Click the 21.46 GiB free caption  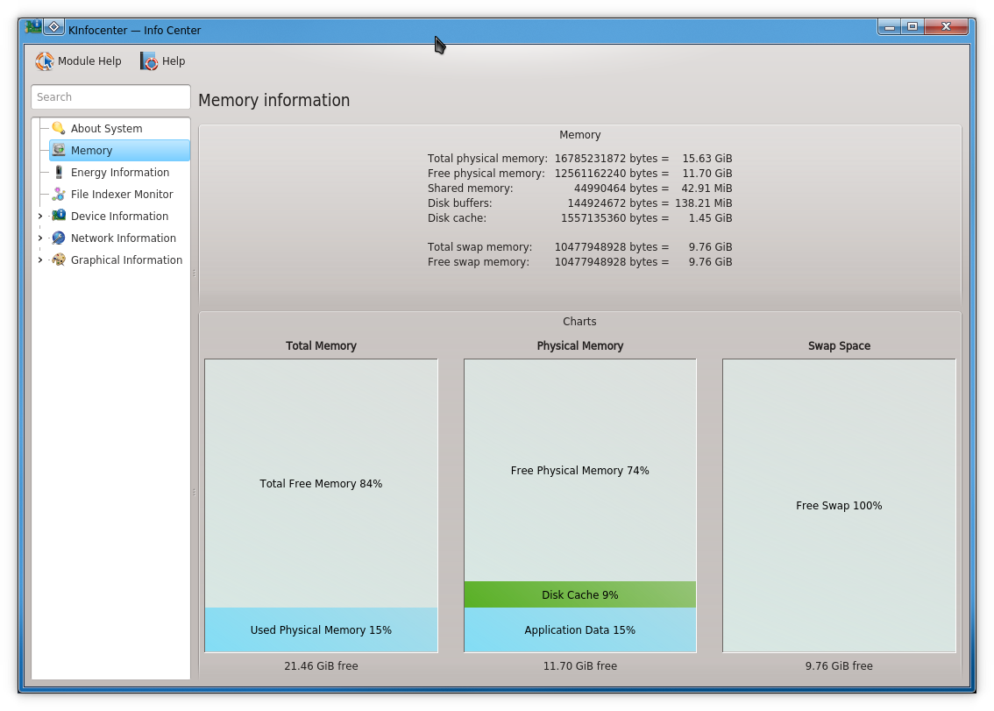321,666
